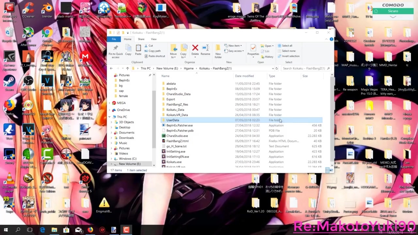Viewport: 418px width, 235px height.
Task: Refresh the current folder view
Action: click(277, 69)
